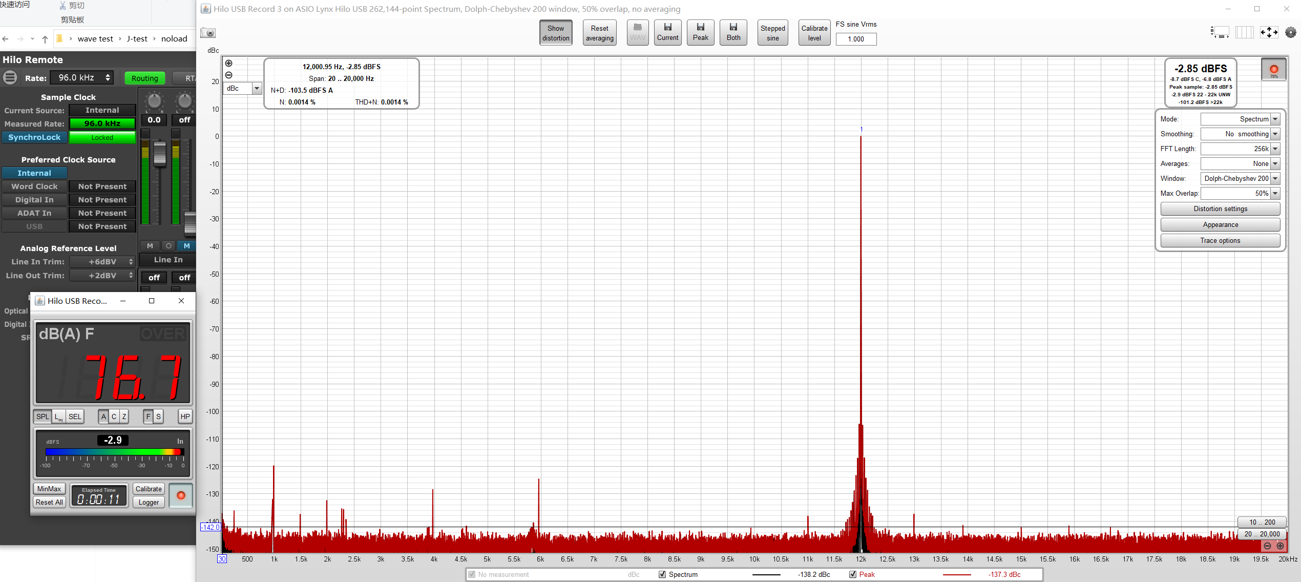Image resolution: width=1301 pixels, height=582 pixels.
Task: Zoom out vertically with the minus icon
Action: 229,75
